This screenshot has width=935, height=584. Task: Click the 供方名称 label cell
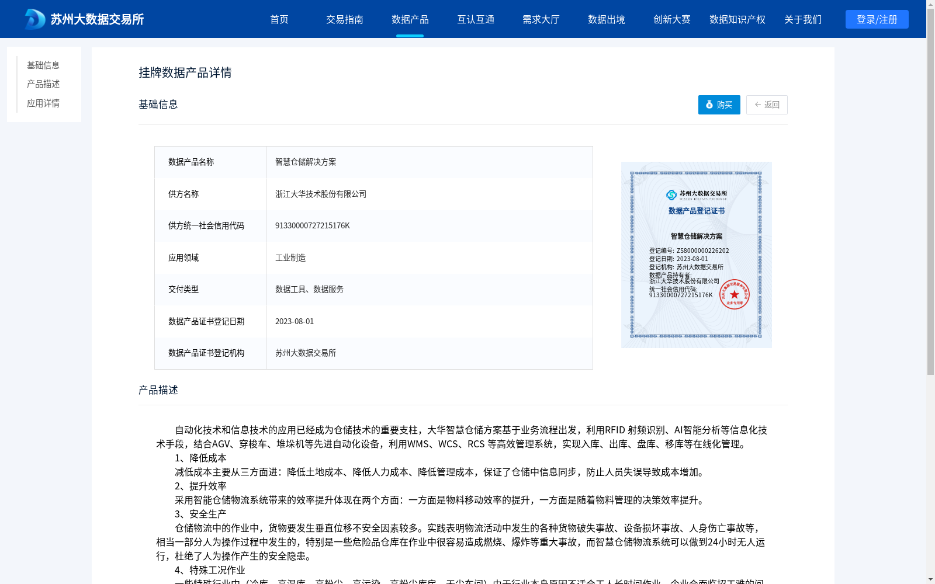pos(210,194)
